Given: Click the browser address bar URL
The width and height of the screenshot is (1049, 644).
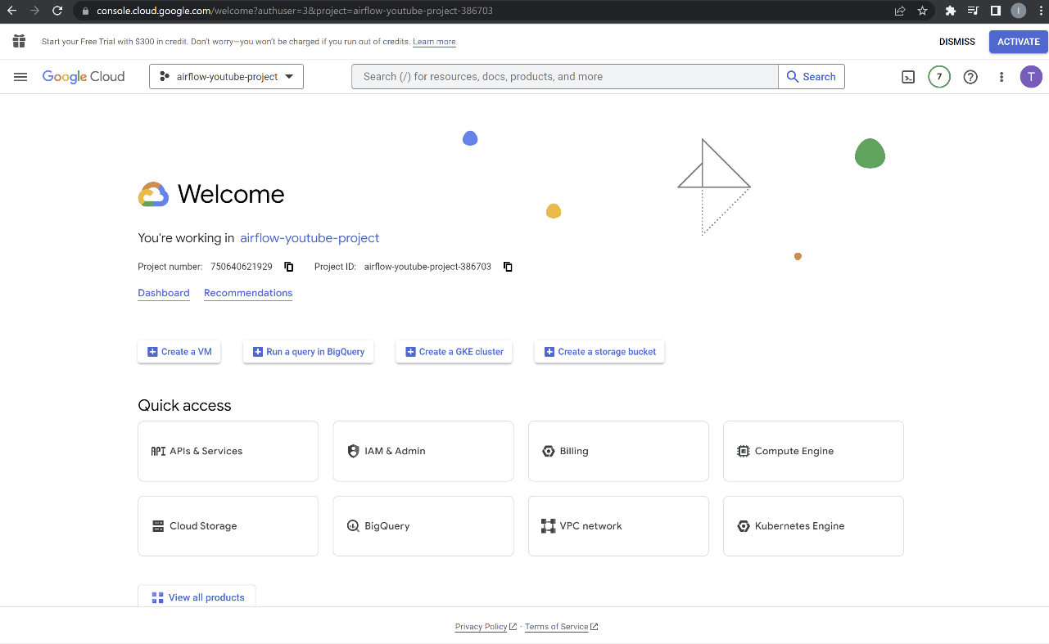Looking at the screenshot, I should pyautogui.click(x=295, y=11).
